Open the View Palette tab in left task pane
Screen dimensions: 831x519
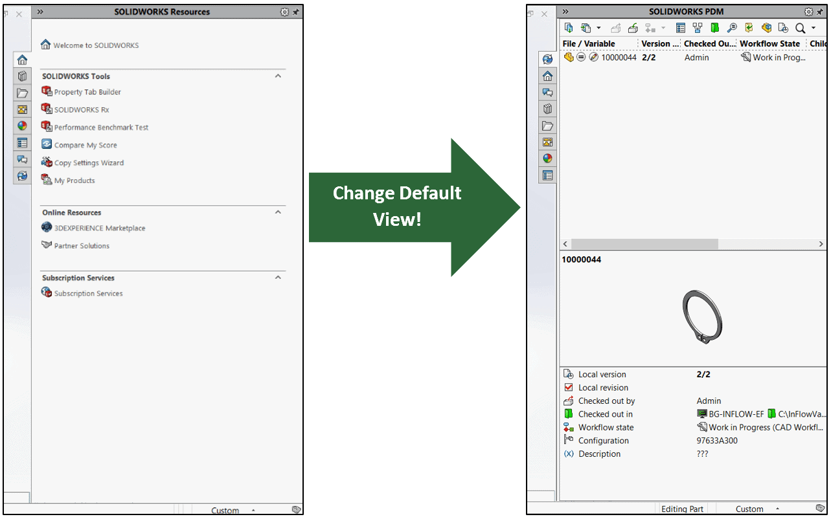(x=22, y=109)
